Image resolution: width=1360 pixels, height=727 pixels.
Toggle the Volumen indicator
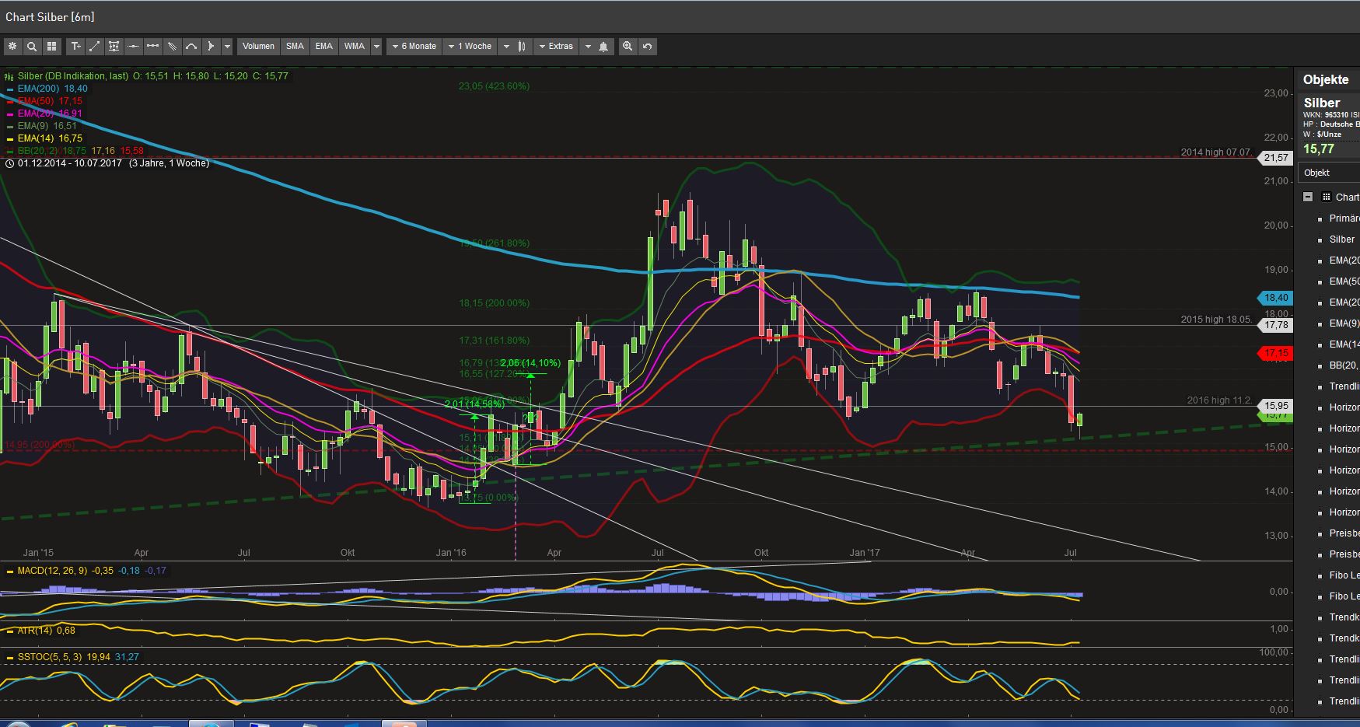pos(258,47)
